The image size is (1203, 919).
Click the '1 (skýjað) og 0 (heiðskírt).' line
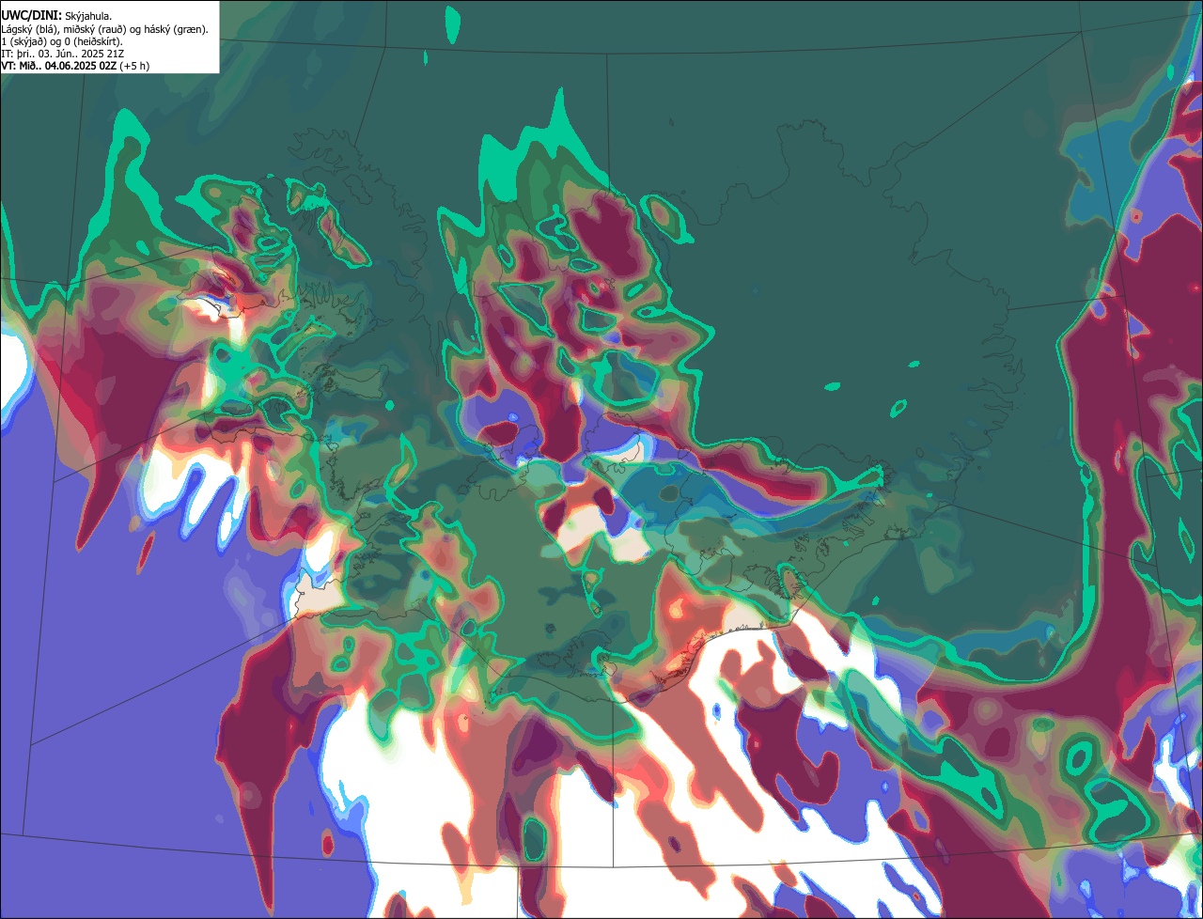pyautogui.click(x=62, y=41)
